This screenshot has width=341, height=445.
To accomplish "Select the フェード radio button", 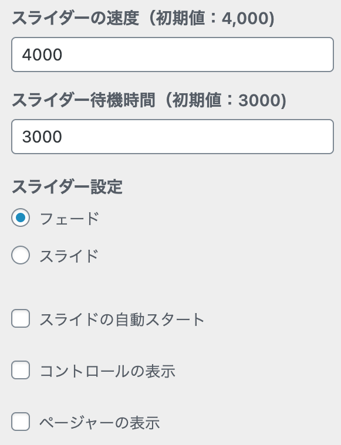I will pyautogui.click(x=21, y=218).
